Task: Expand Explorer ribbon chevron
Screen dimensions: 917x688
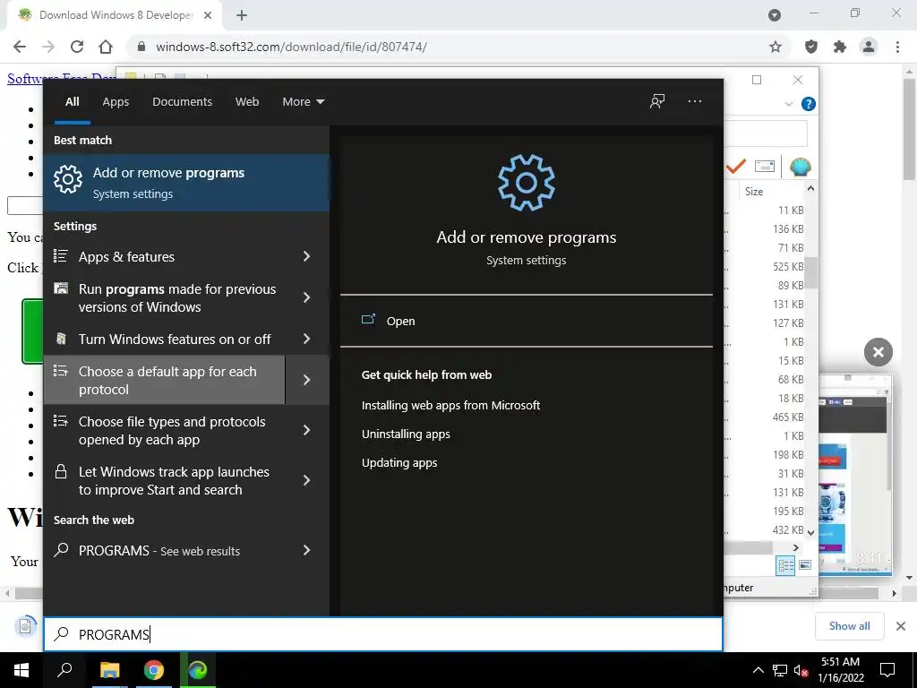Action: pos(789,104)
